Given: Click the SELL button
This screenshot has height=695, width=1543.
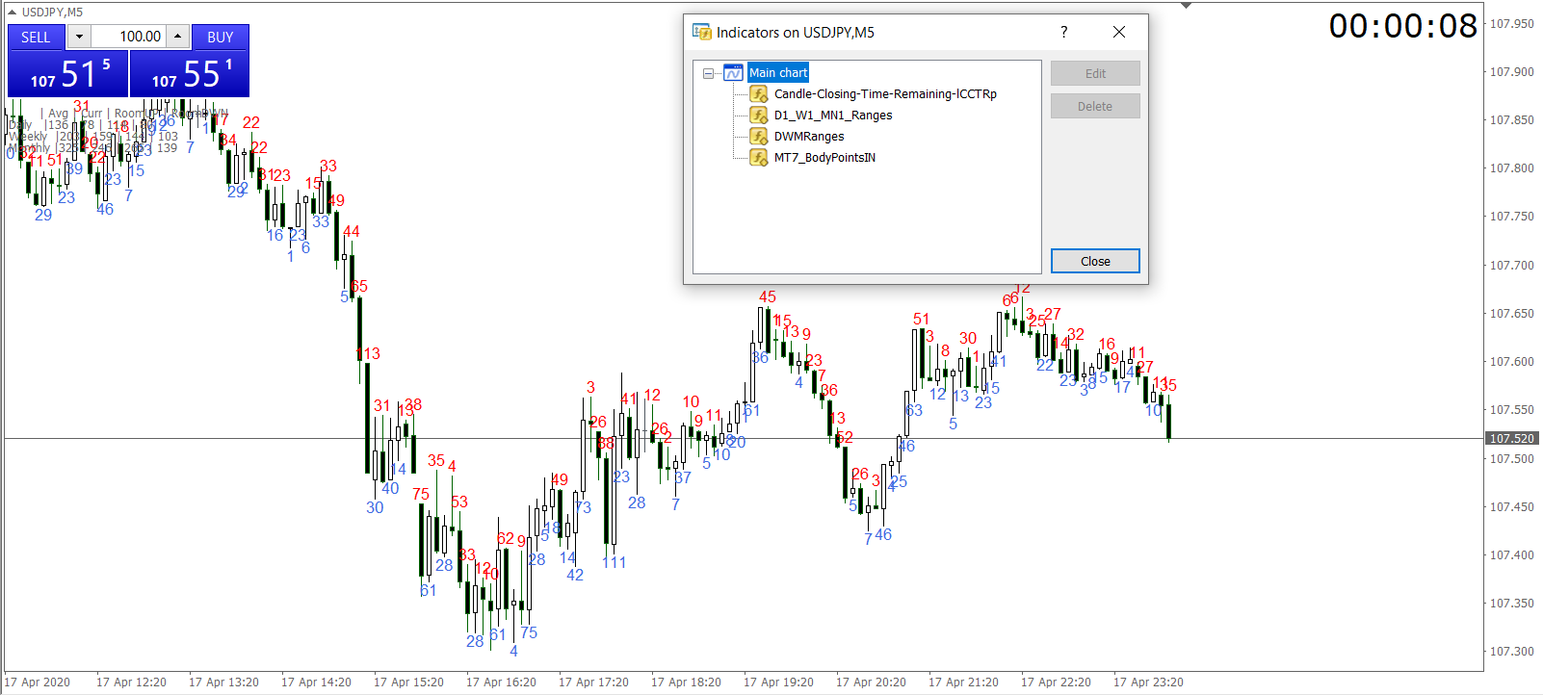Looking at the screenshot, I should coord(36,37).
